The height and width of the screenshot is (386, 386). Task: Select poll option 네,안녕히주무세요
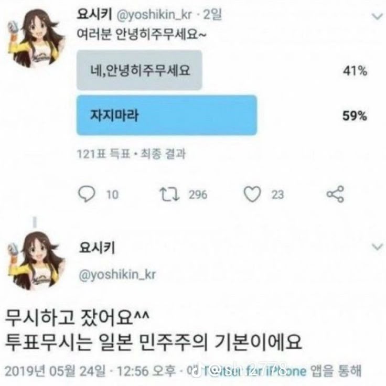pos(140,70)
